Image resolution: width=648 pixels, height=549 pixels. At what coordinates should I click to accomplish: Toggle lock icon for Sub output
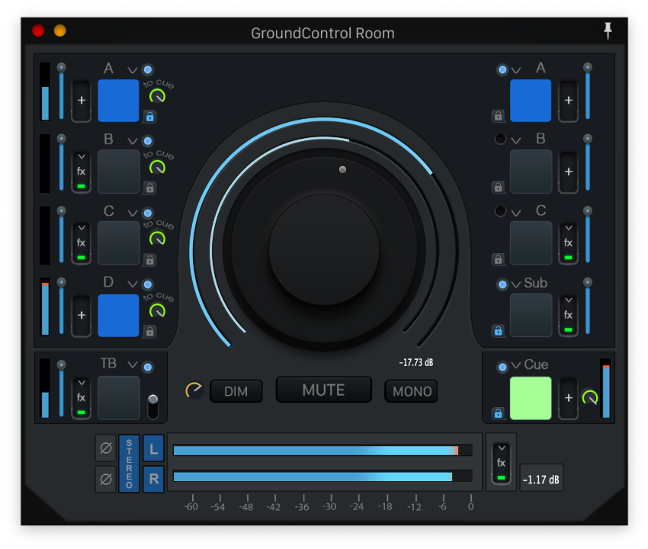(x=498, y=331)
